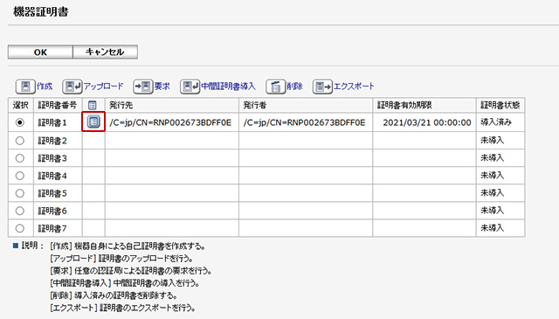Click the 証明書6 label
The width and height of the screenshot is (559, 319).
pos(52,211)
